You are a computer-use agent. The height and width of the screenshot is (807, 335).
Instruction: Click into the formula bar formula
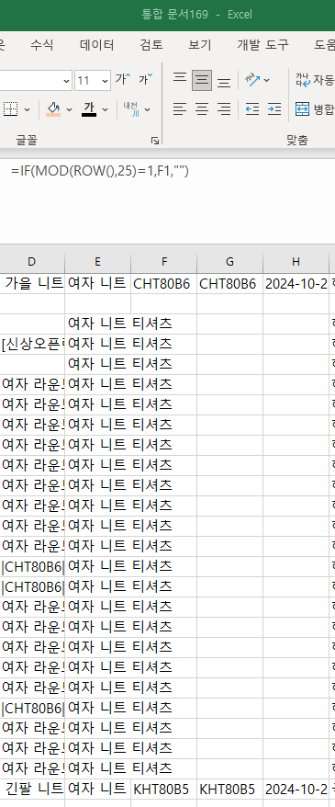[100, 172]
